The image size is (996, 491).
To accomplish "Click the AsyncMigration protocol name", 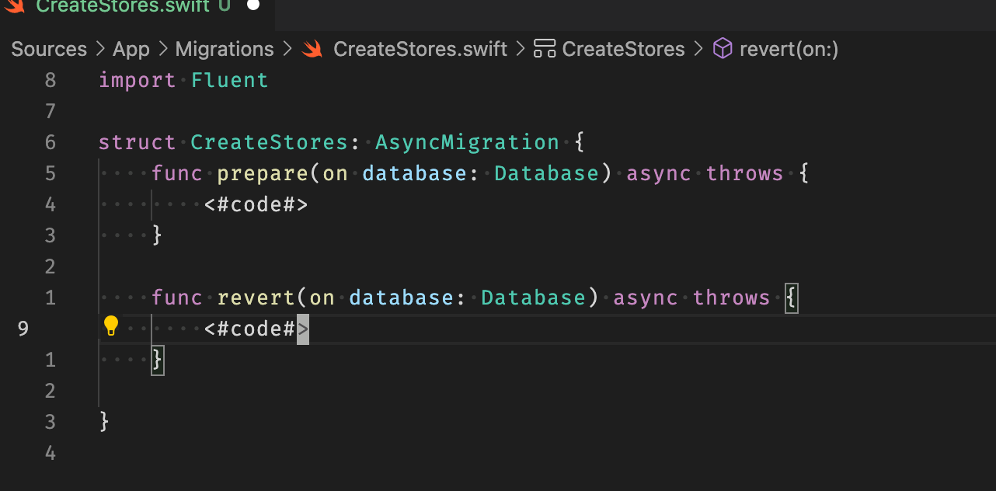I will (x=468, y=142).
